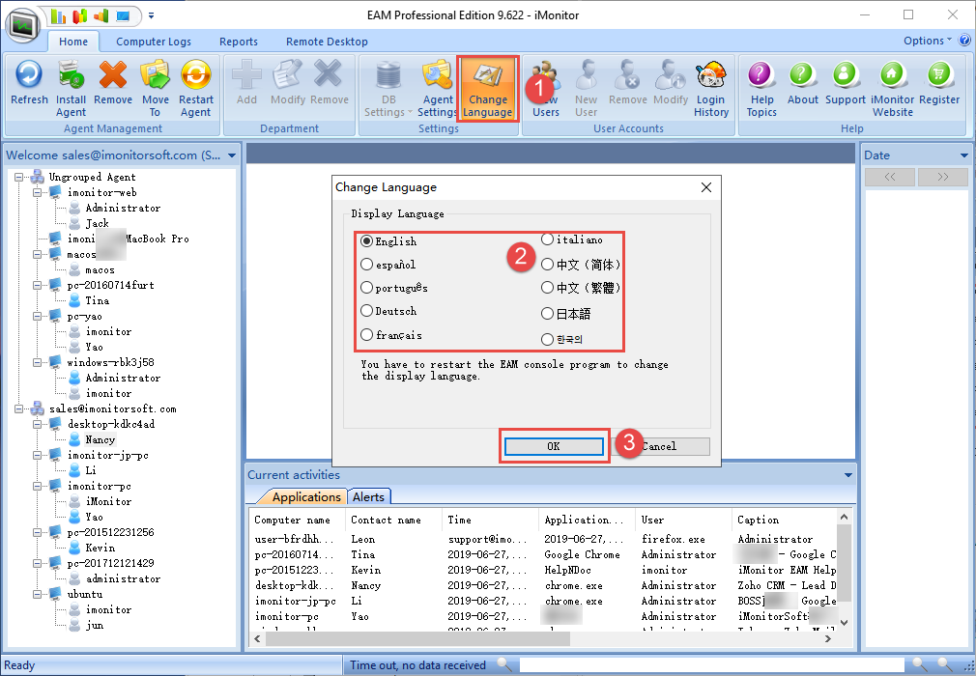This screenshot has width=976, height=676.
Task: Open the Date panel dropdown arrow
Action: 964,155
